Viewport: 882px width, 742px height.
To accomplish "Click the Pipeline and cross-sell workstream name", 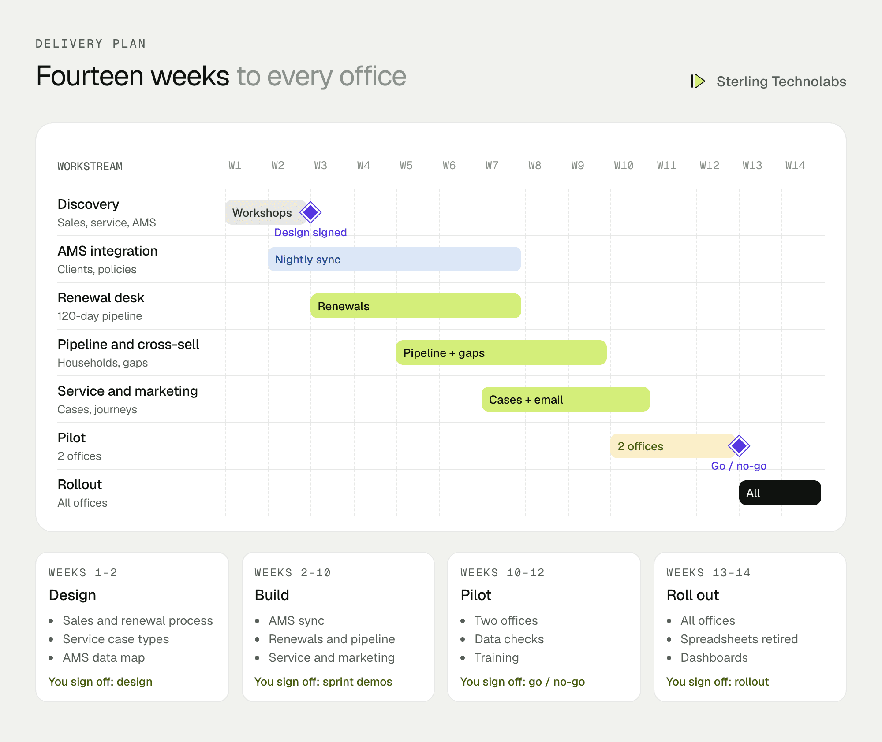I will tap(128, 345).
